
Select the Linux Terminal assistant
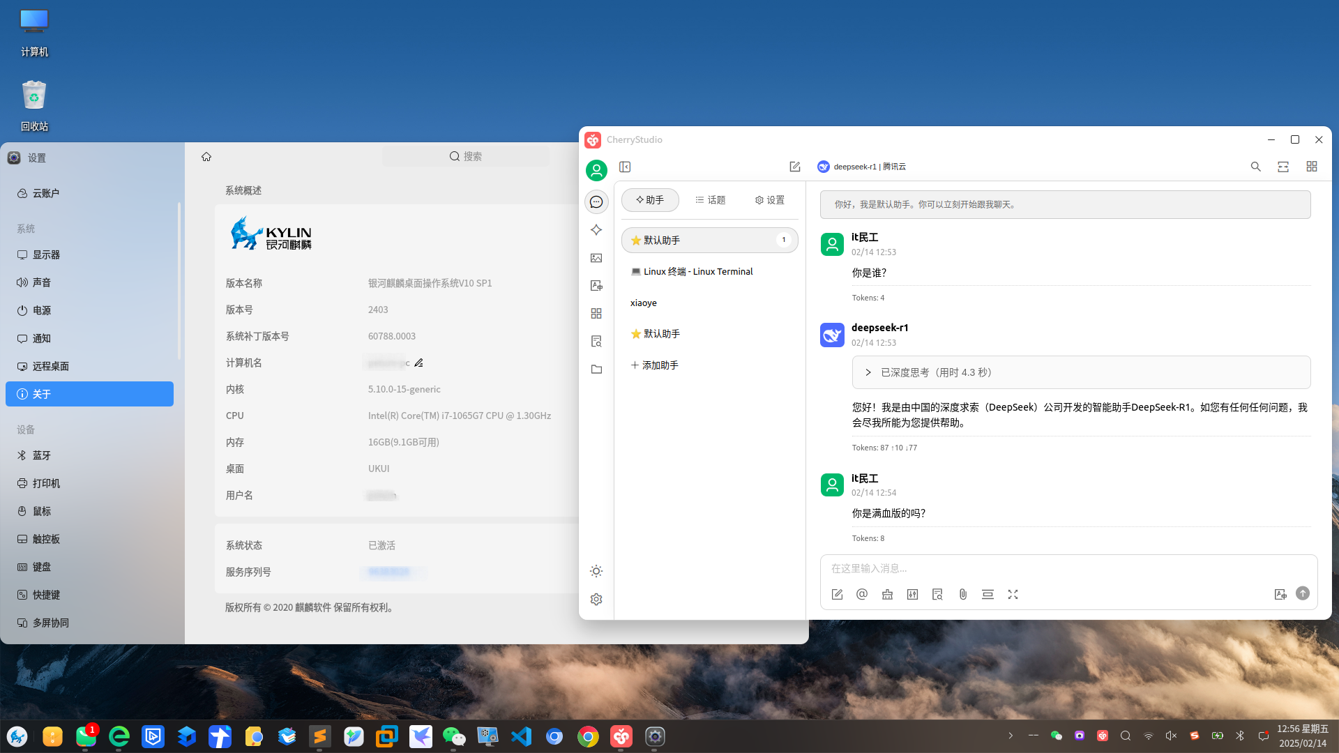click(x=692, y=272)
